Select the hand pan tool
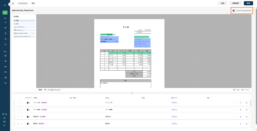 tap(24, 21)
